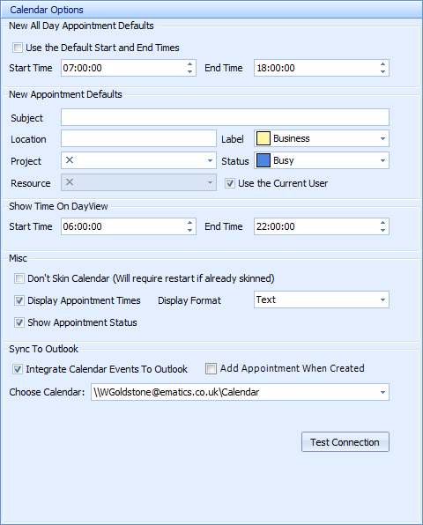Image resolution: width=423 pixels, height=525 pixels.
Task: Increase All Day Start Time with up arrow
Action: tap(189, 64)
